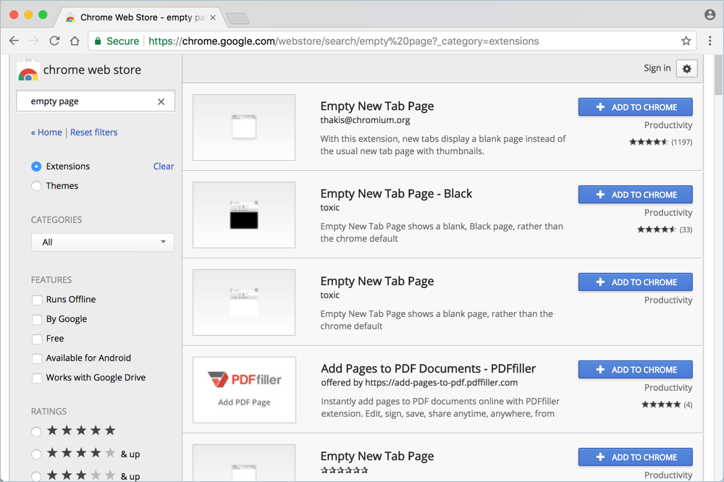The width and height of the screenshot is (724, 482).
Task: Clear the search box with the X icon
Action: 161,102
